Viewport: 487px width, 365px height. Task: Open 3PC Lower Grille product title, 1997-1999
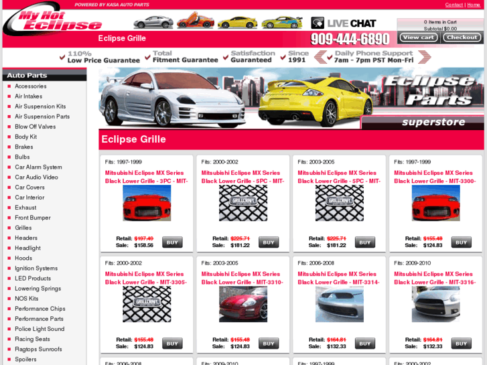click(x=146, y=177)
